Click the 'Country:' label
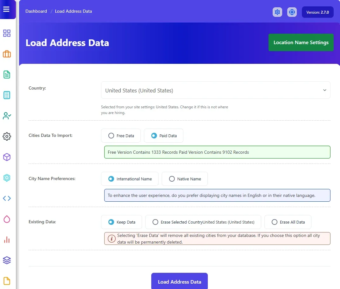Screen dimensions: 340x289 tap(37, 88)
